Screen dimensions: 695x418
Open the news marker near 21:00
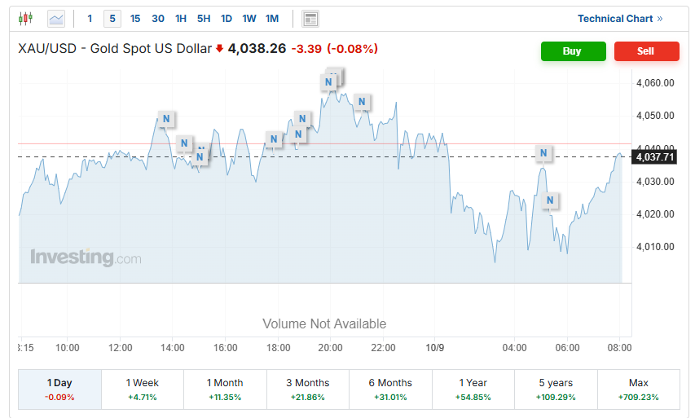click(x=363, y=102)
